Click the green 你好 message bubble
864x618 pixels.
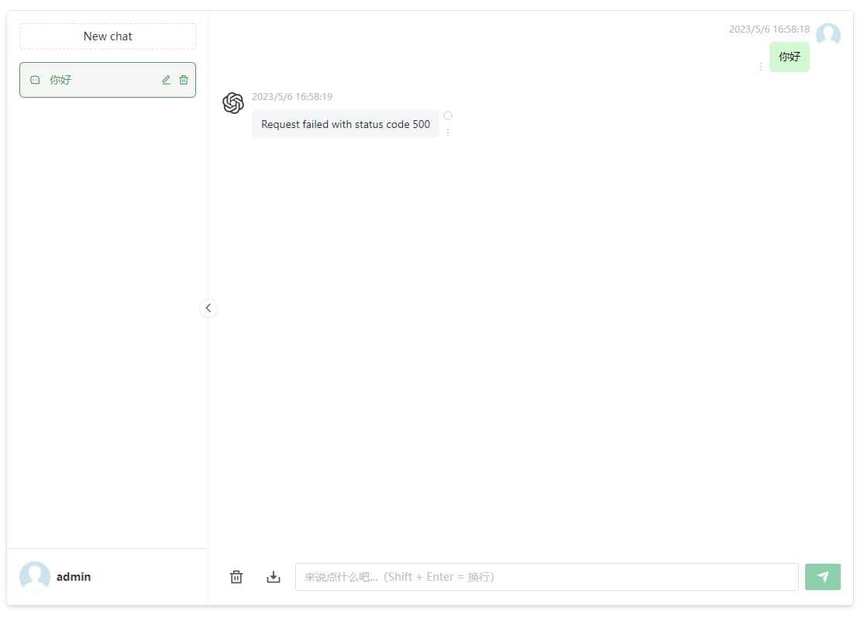click(x=789, y=57)
